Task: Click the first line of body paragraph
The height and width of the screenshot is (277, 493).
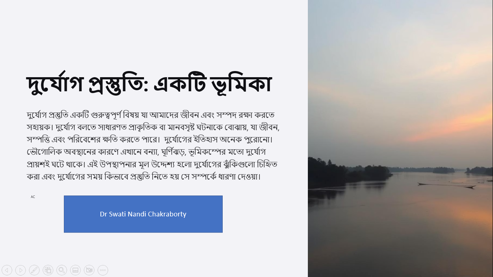Action: pos(150,115)
